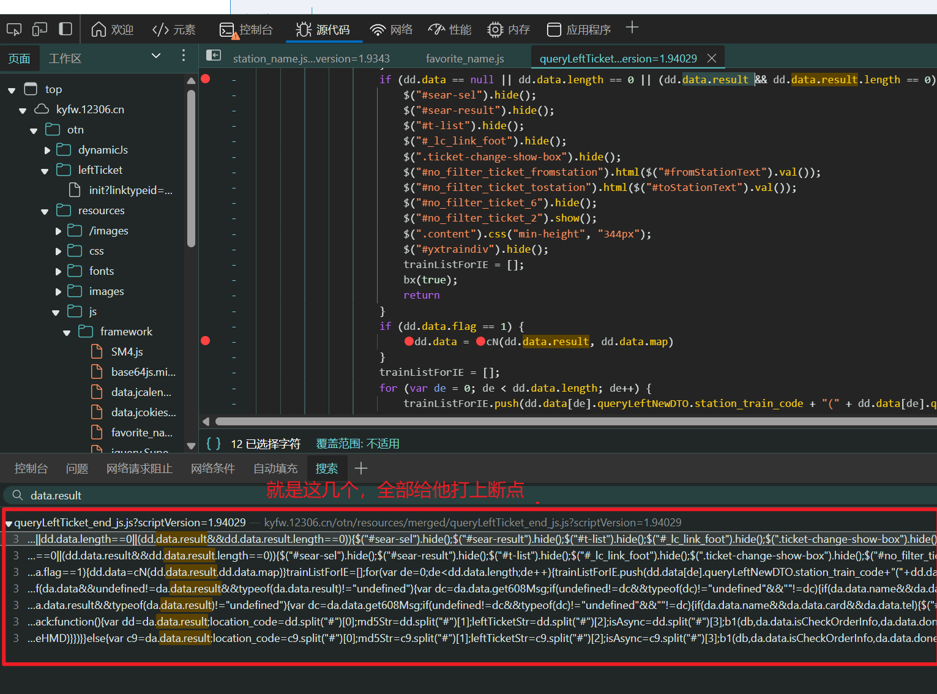Select the 工作区 workspace tab
Viewport: 937px width, 694px height.
65,59
